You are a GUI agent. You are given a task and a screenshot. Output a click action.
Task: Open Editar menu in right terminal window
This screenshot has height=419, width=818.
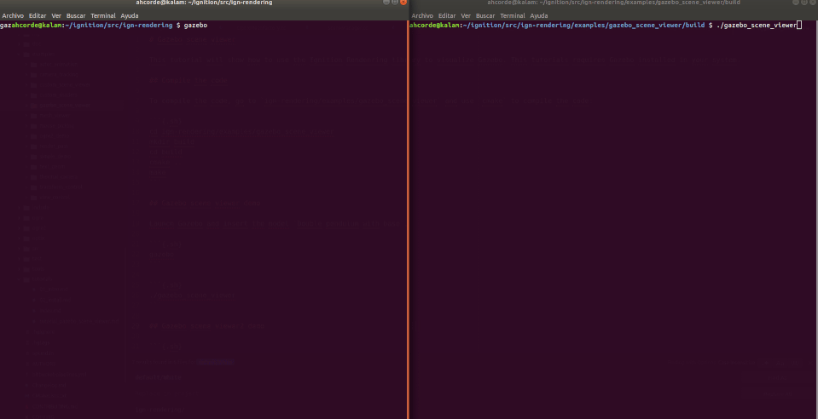click(447, 15)
